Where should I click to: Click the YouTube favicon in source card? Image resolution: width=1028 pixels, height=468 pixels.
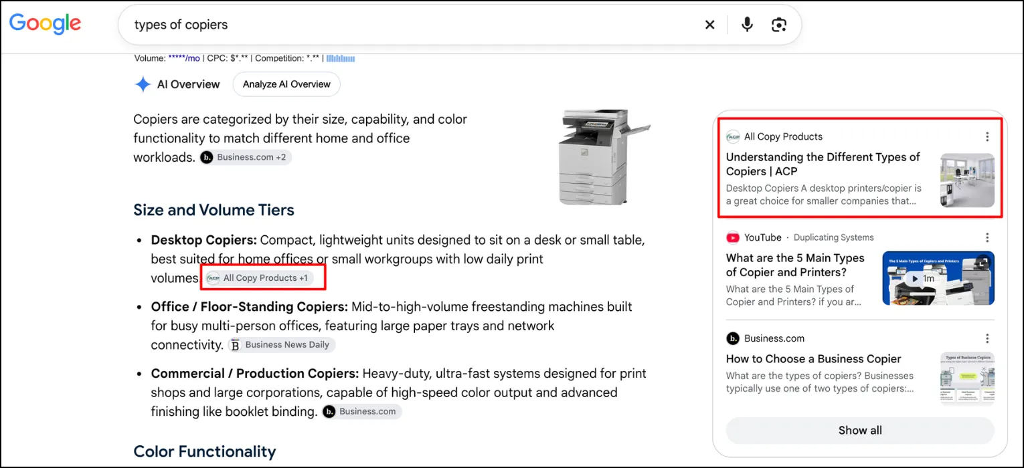(733, 237)
